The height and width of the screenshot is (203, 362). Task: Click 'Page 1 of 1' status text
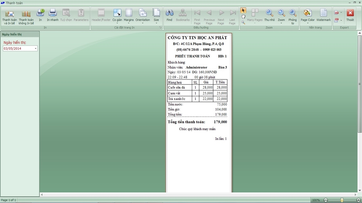coord(9,200)
